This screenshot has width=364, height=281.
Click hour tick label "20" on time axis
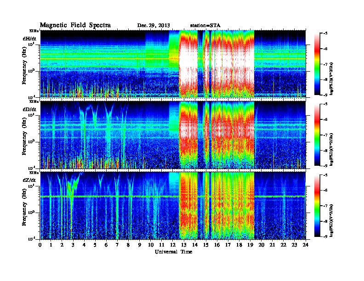262,245
